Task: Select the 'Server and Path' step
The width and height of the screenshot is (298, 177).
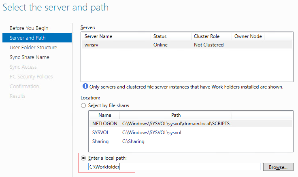Action: [28, 38]
